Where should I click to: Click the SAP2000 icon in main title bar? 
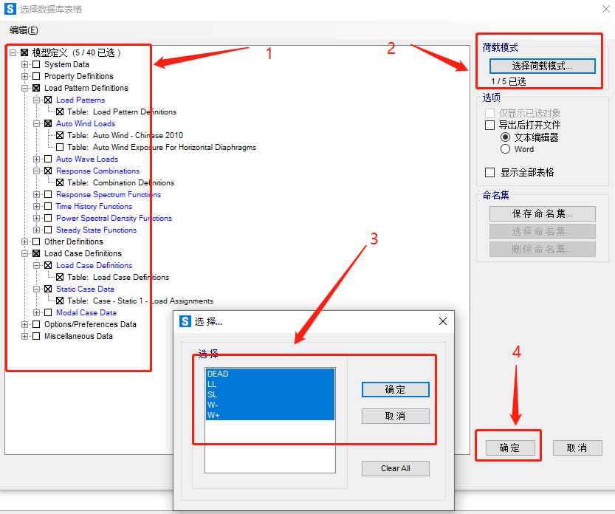tap(10, 9)
